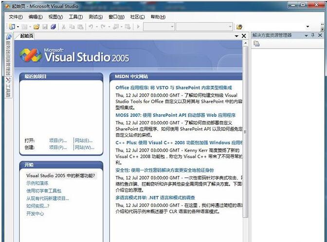This screenshot has width=327, height=242.
Task: Click the Visual Studio 2005 logo
Action: tap(74, 55)
